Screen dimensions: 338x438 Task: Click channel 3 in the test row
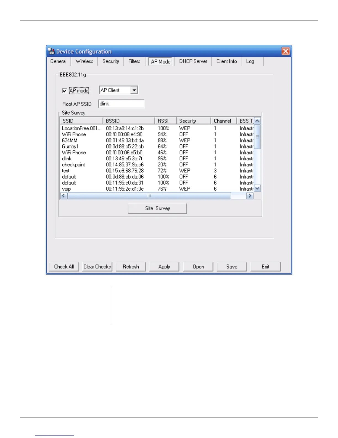click(215, 171)
